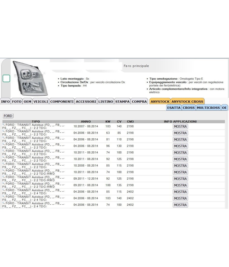Click the date cell 09.2011 - 12.2014
The image size is (229, 267).
pos(86,179)
